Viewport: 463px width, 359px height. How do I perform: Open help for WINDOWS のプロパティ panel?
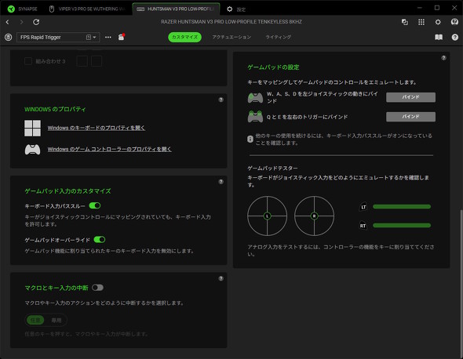pos(221,100)
